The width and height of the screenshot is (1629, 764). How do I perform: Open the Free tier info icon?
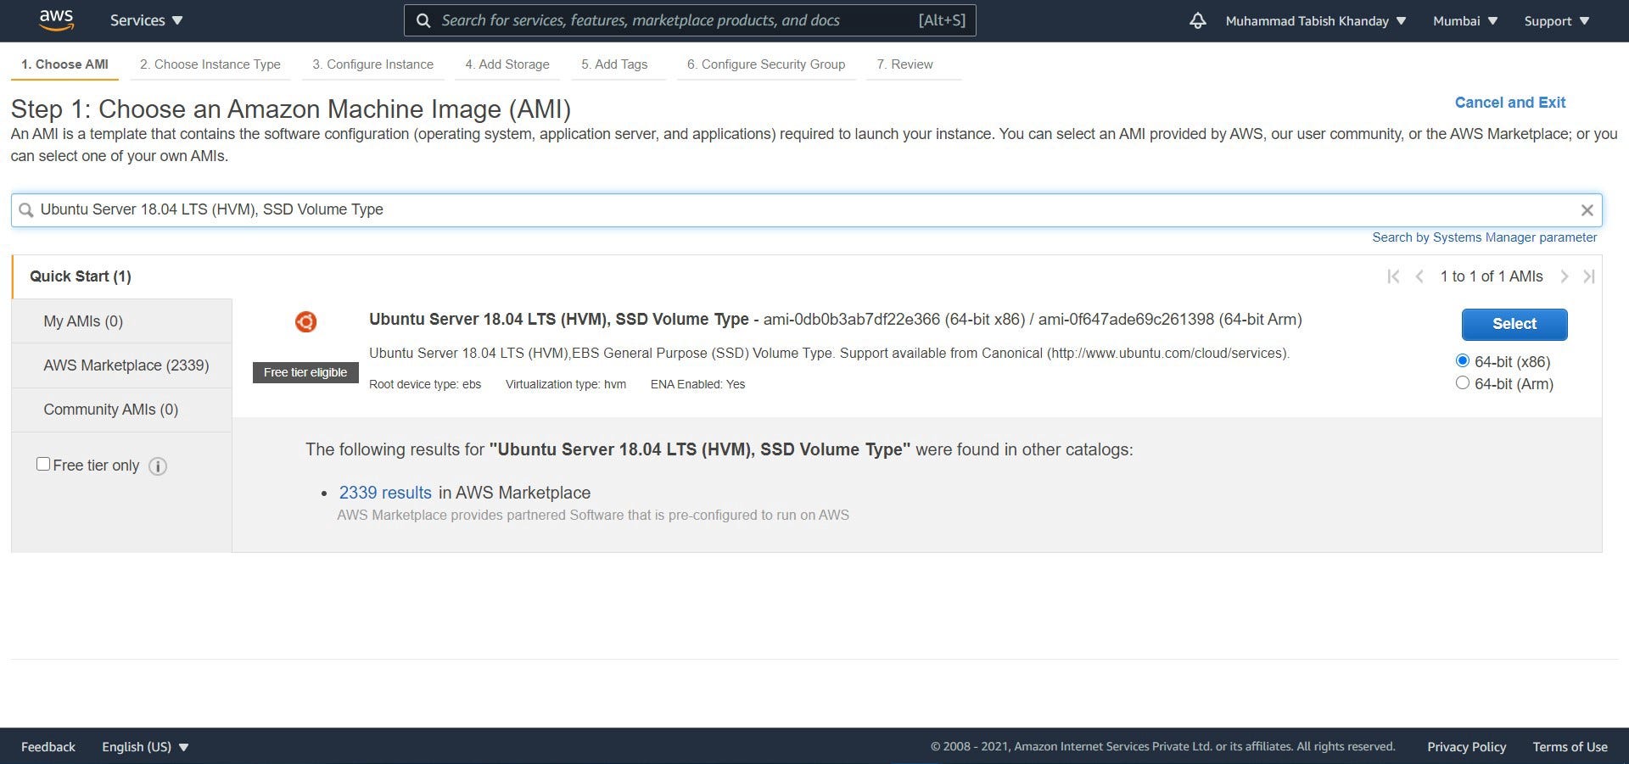158,466
